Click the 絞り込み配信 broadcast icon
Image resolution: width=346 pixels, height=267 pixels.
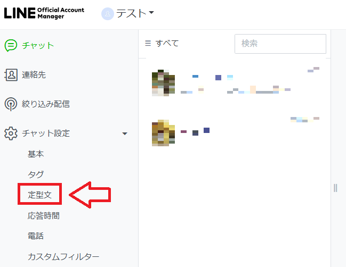(x=11, y=104)
